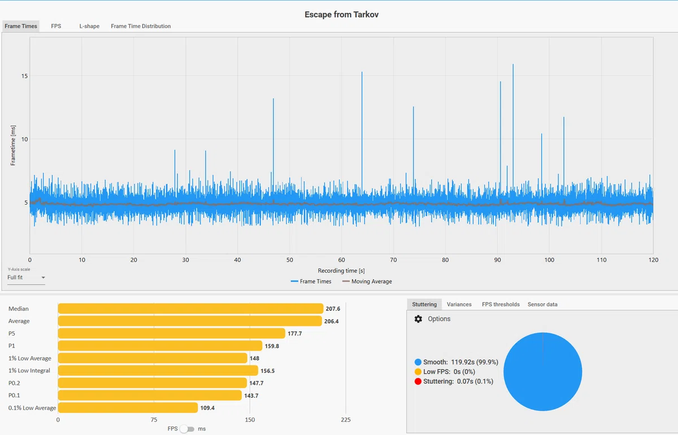
Task: Toggle the Moving Average legend entry
Action: pyautogui.click(x=367, y=281)
